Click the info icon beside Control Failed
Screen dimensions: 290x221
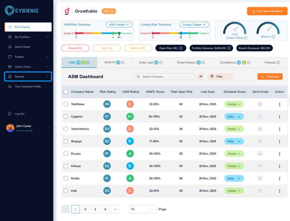pos(245,38)
